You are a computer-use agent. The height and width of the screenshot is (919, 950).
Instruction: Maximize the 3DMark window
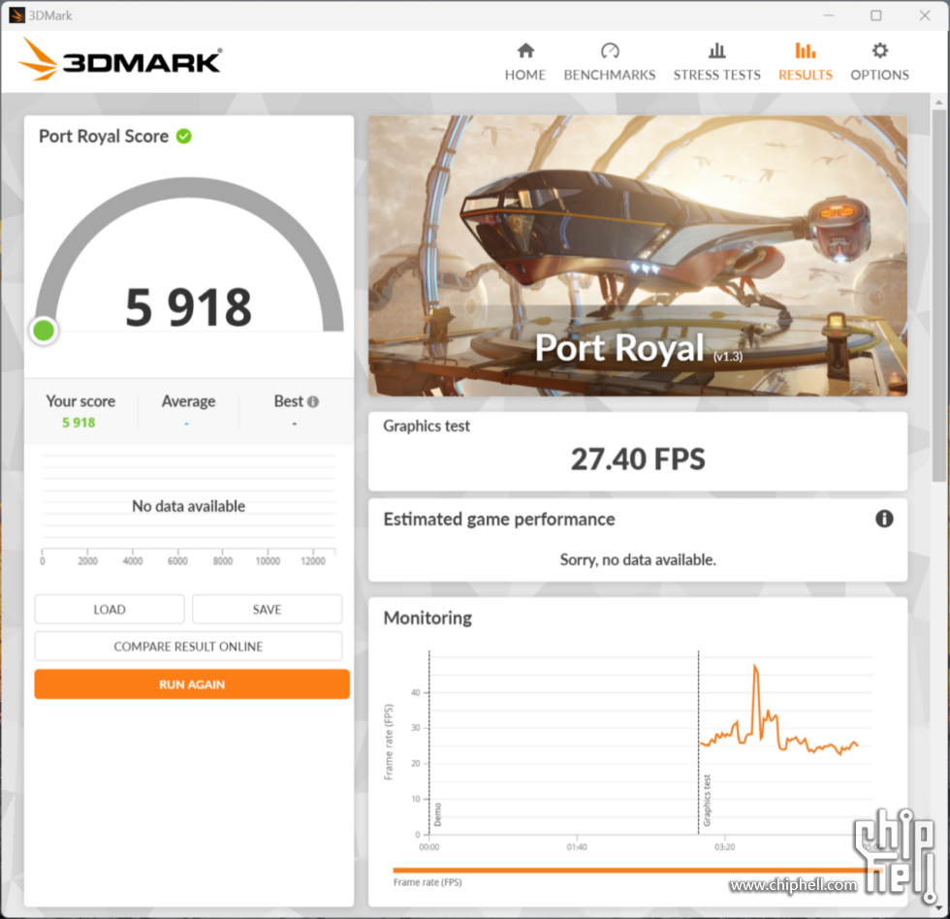click(876, 16)
